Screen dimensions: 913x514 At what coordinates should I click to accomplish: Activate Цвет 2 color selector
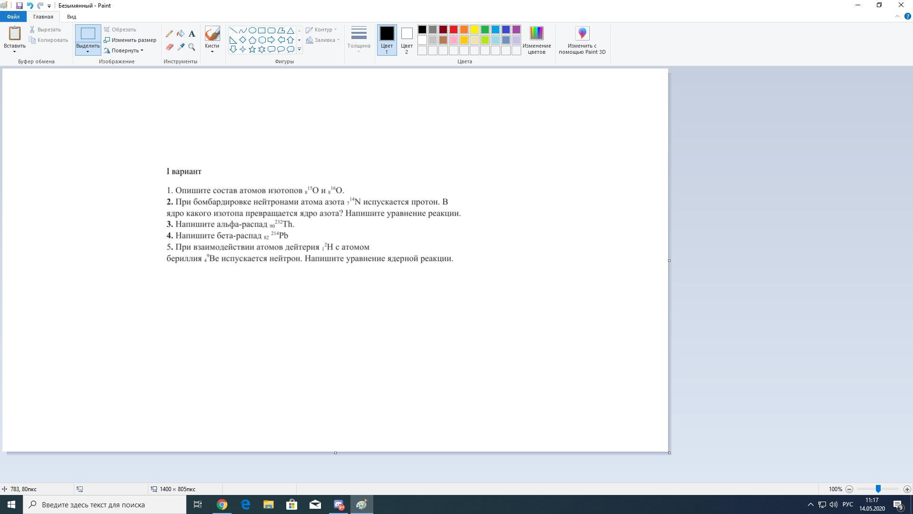(407, 40)
